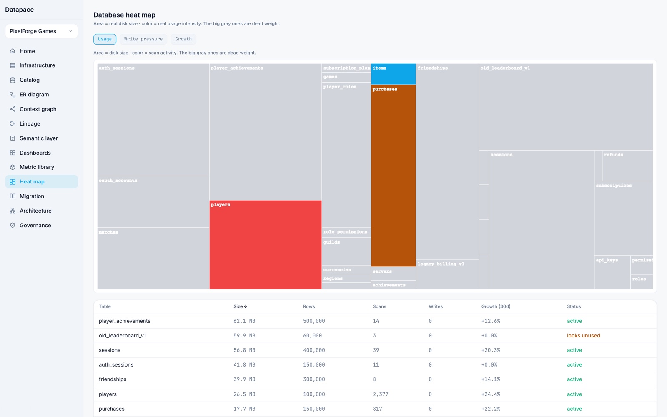Select the subscriptions treemap tile
This screenshot has width=667, height=417.
[624, 219]
